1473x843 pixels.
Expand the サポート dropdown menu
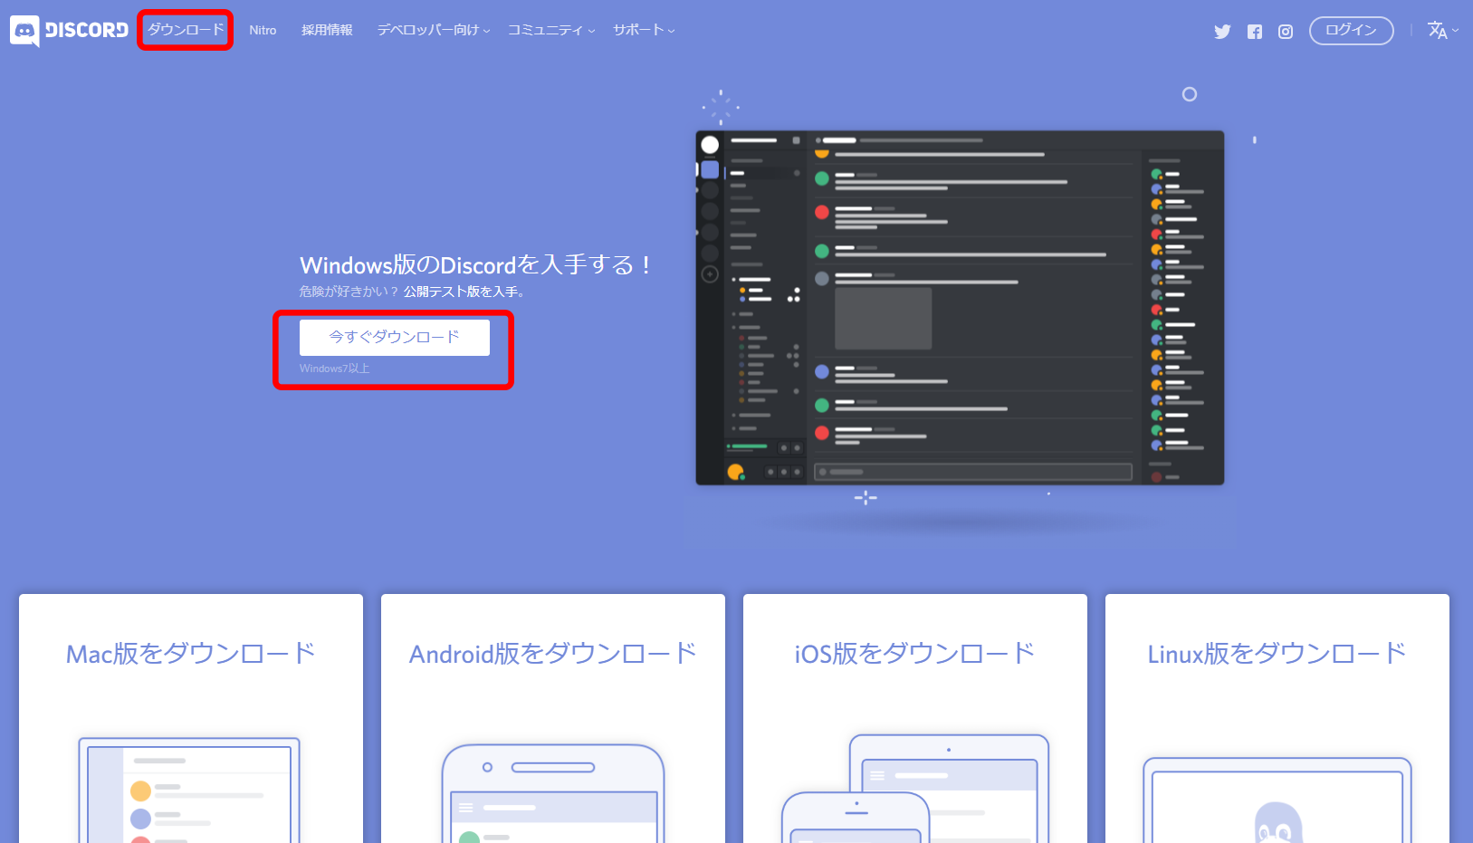(644, 30)
